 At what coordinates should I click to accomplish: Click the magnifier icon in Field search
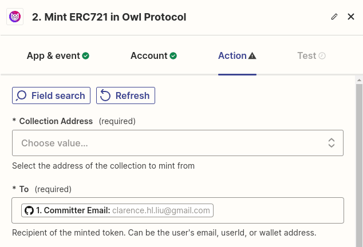(x=22, y=95)
